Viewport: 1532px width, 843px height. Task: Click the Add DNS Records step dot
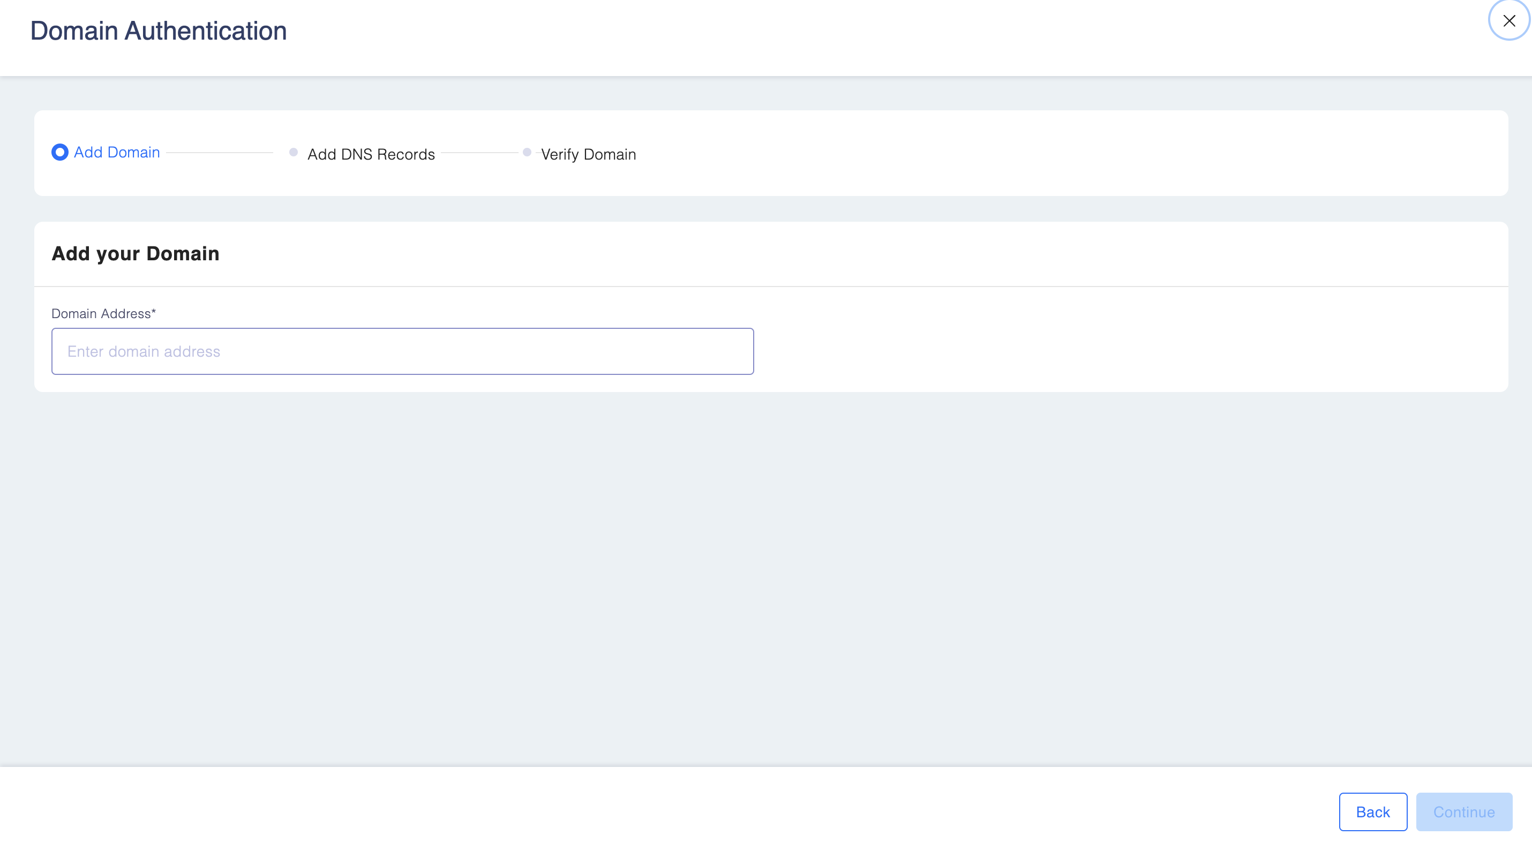(x=293, y=152)
